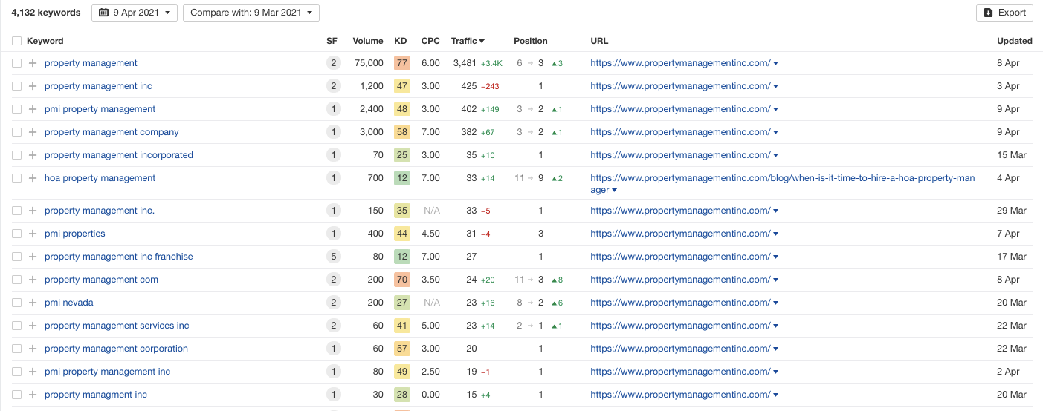The height and width of the screenshot is (411, 1043).
Task: Sort table by Traffic column header
Action: [x=468, y=41]
